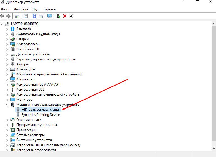Select the Очереди печати label
This screenshot has height=157, width=216.
[29, 120]
